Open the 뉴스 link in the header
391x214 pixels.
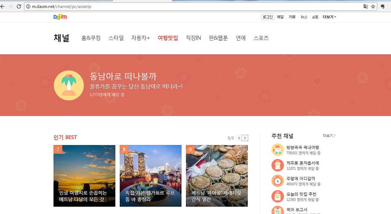pos(304,17)
